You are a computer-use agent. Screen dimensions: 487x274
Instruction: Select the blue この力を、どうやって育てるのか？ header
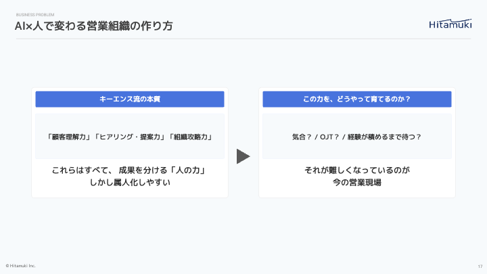tap(356, 99)
